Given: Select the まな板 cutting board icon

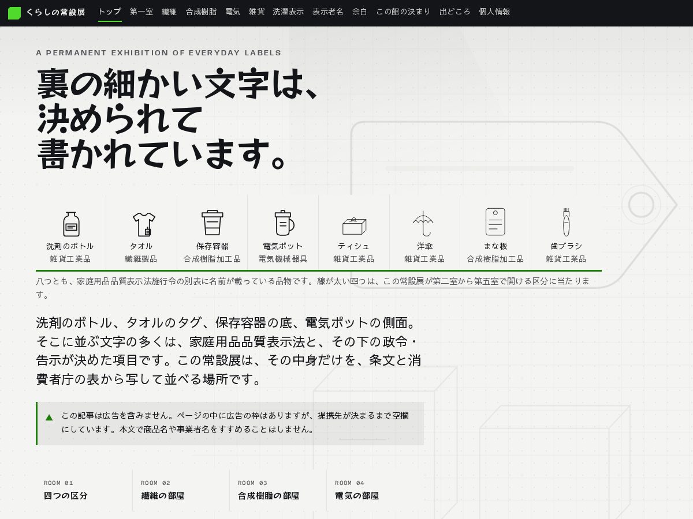Looking at the screenshot, I should tap(495, 222).
